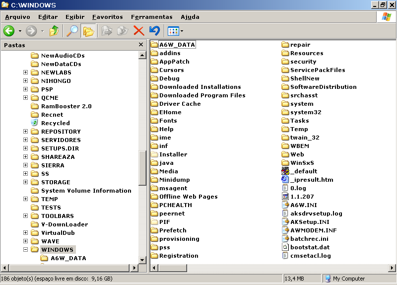Open the Favoritos menu
Viewport: 397px width, 285px height.
[108, 17]
